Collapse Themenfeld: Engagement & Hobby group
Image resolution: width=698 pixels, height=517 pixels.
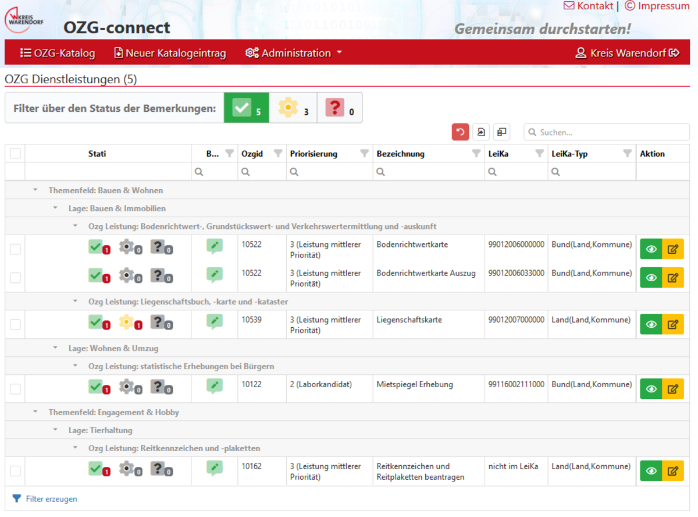pos(35,412)
